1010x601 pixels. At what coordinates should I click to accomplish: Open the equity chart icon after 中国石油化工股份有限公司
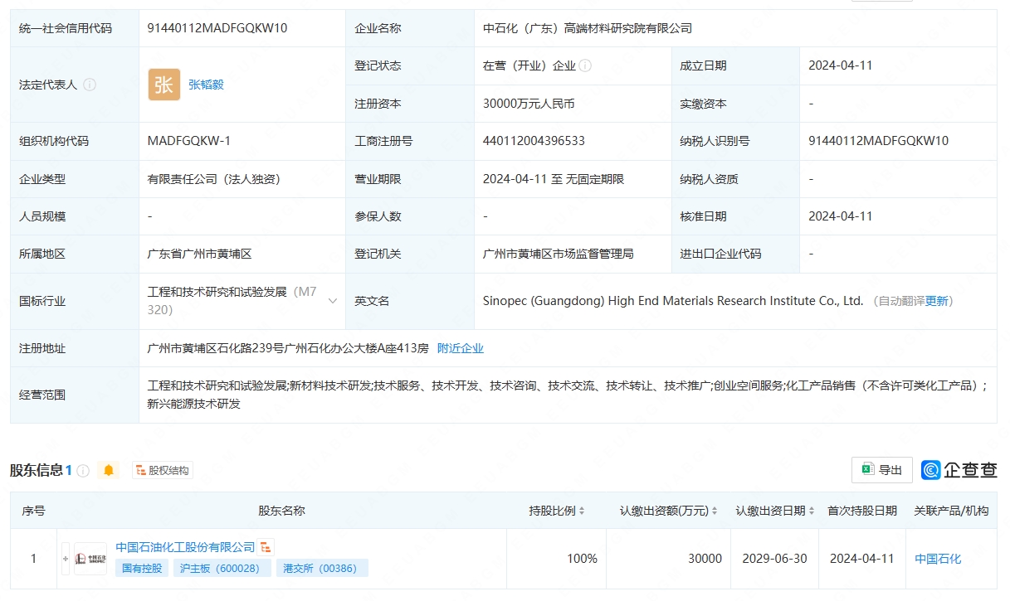266,547
